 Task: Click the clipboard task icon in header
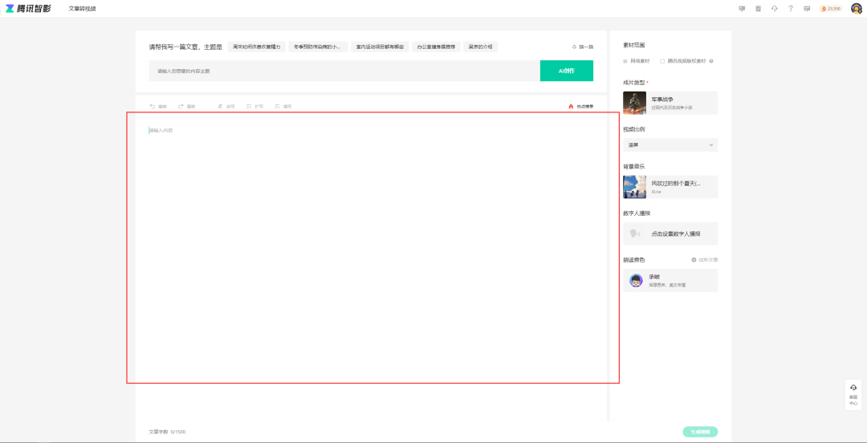click(x=759, y=8)
